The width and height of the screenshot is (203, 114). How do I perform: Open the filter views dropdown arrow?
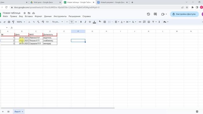(156, 22)
